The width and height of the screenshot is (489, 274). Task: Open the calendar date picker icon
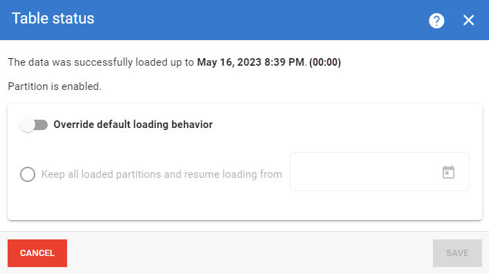[448, 172]
